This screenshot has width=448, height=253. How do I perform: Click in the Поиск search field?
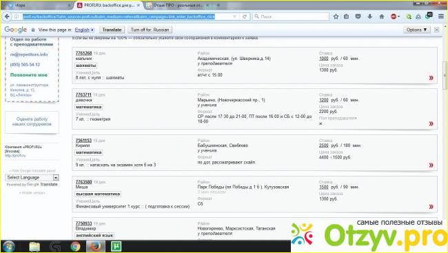[291, 17]
